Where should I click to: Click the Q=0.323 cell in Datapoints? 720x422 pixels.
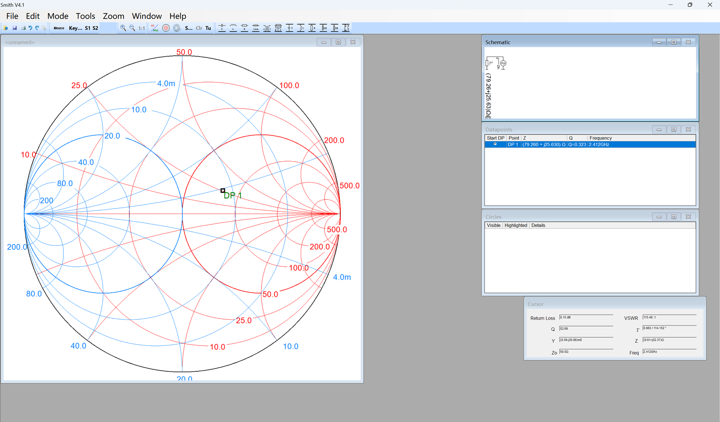(x=577, y=145)
